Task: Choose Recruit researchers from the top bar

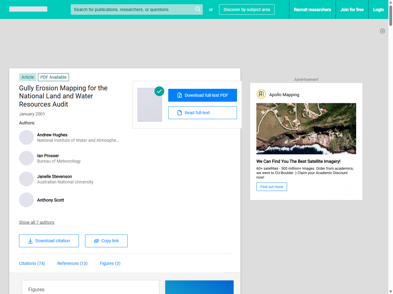Action: point(312,9)
